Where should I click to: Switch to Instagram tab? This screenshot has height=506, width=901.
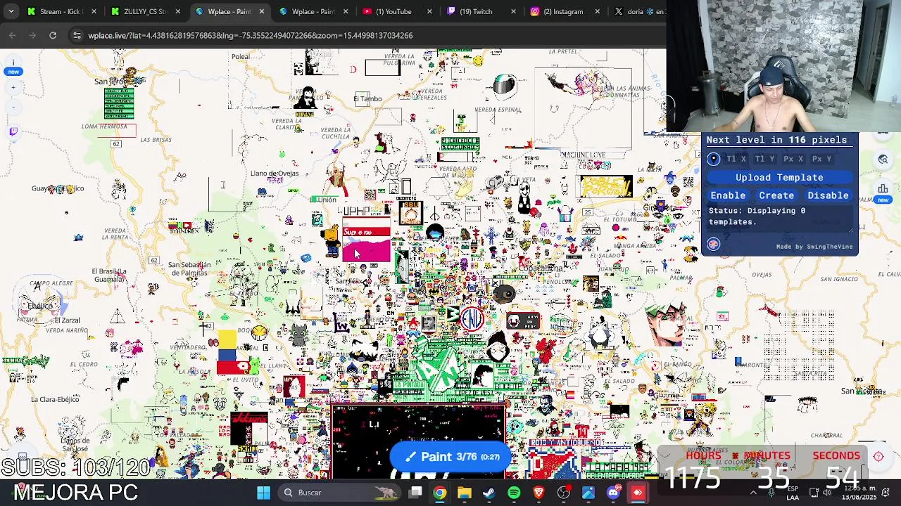click(x=565, y=11)
